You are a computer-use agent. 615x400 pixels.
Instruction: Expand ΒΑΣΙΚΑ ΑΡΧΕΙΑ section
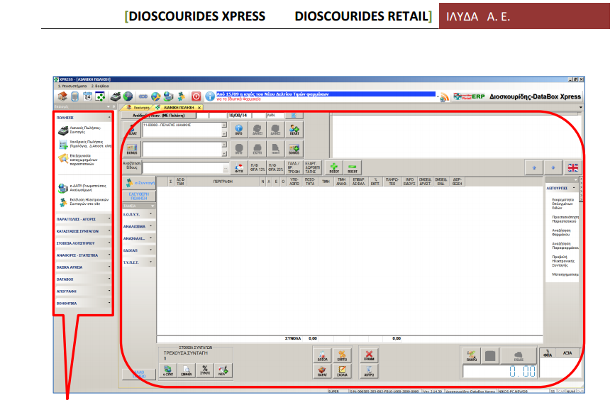[83, 267]
